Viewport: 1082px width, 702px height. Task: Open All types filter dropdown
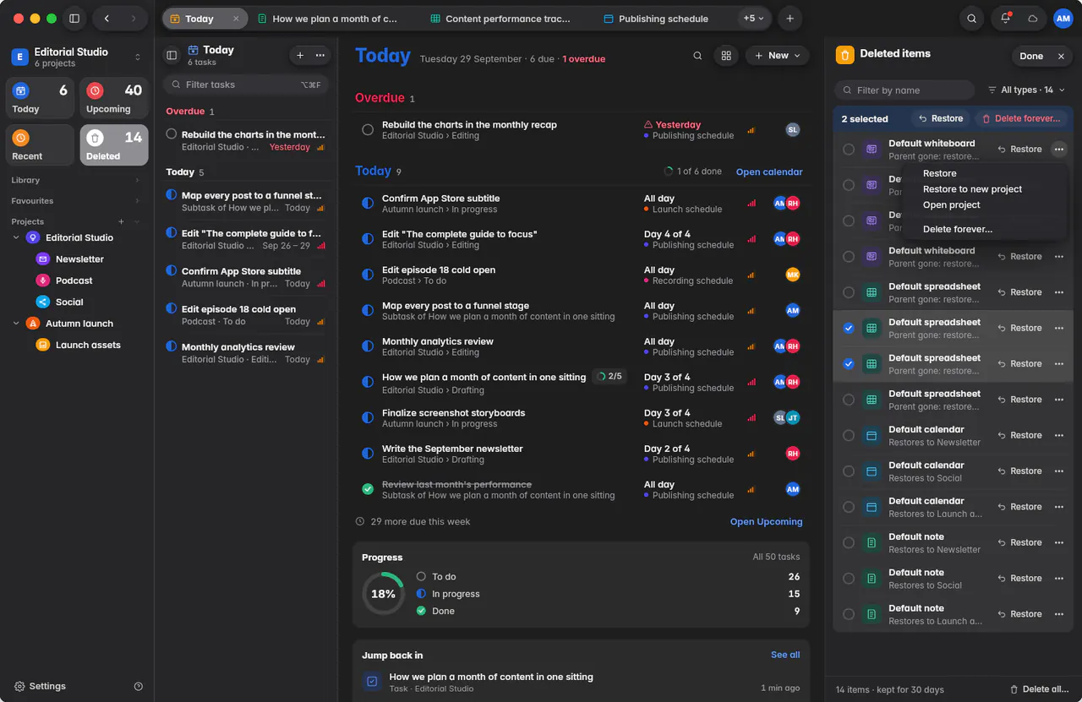point(1026,90)
